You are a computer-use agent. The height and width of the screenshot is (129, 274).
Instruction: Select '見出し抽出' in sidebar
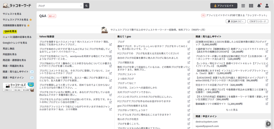pyautogui.click(x=9, y=49)
